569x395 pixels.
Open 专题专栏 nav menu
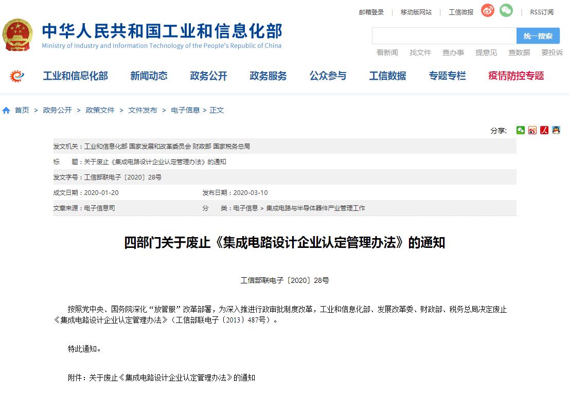[x=447, y=76]
